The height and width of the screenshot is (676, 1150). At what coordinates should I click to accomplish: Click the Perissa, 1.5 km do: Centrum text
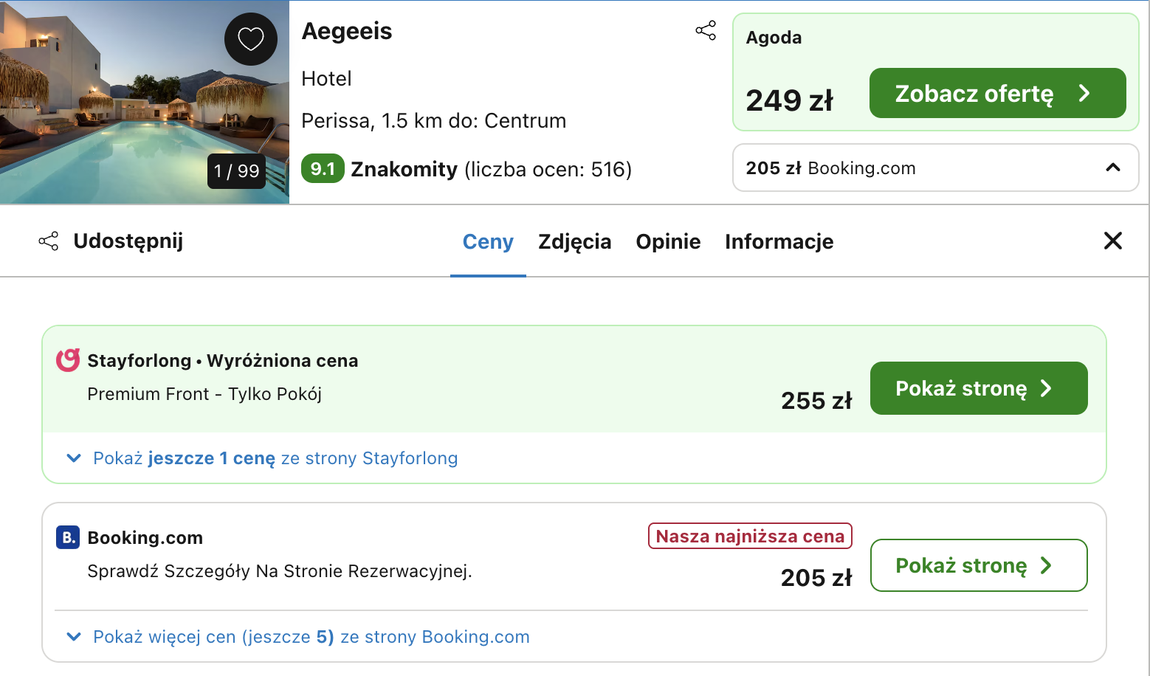433,121
